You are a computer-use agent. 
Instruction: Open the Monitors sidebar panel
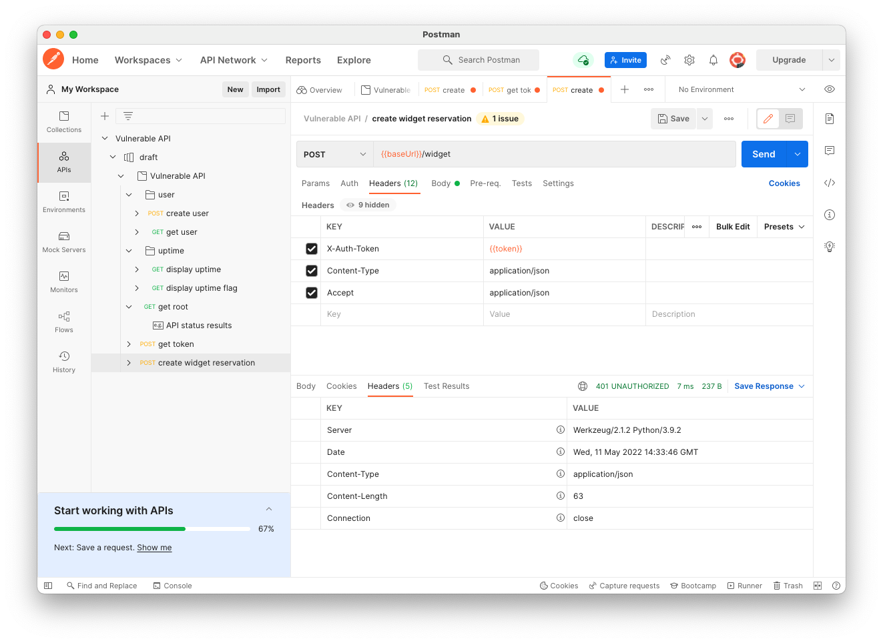64,282
